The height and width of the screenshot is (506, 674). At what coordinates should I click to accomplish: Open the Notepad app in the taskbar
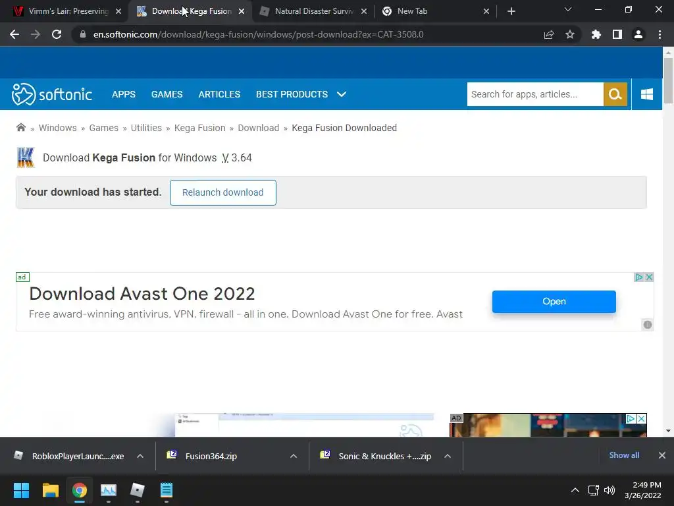[167, 490]
